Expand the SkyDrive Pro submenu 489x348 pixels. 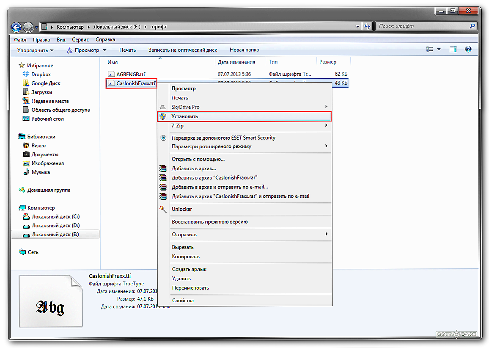pos(326,107)
